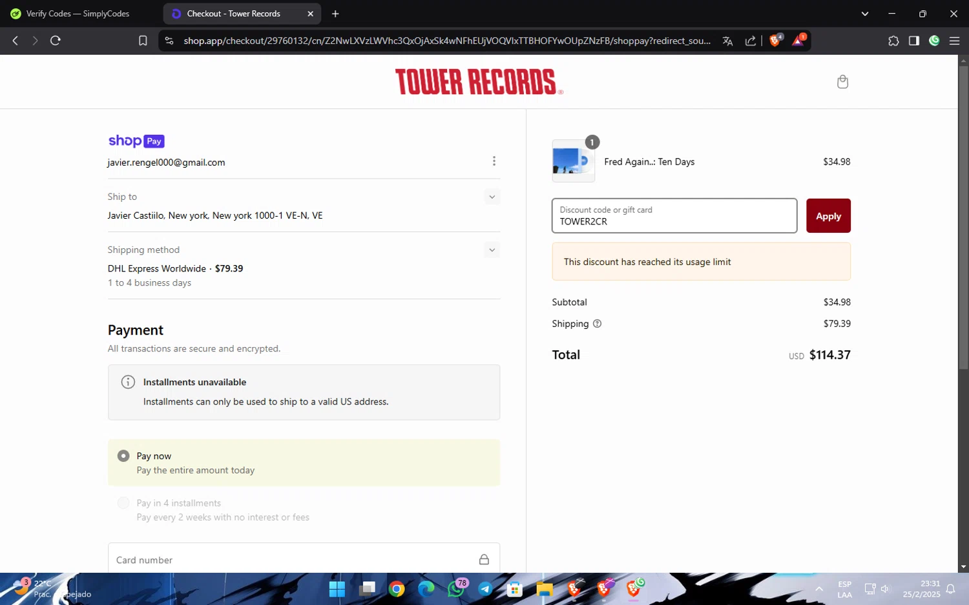The width and height of the screenshot is (969, 605).
Task: Go back to previous page
Action: (16, 41)
